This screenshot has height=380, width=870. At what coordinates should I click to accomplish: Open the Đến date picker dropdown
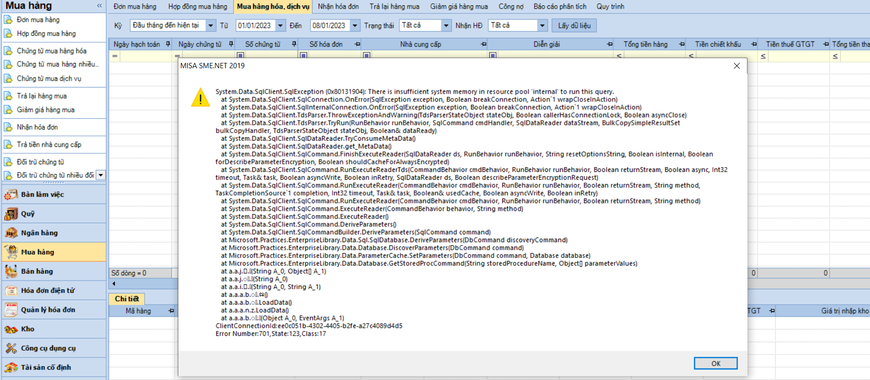coord(355,25)
